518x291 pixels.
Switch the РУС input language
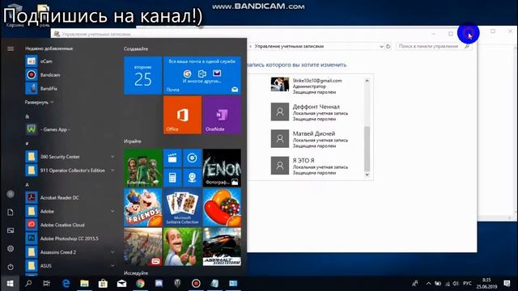click(467, 284)
